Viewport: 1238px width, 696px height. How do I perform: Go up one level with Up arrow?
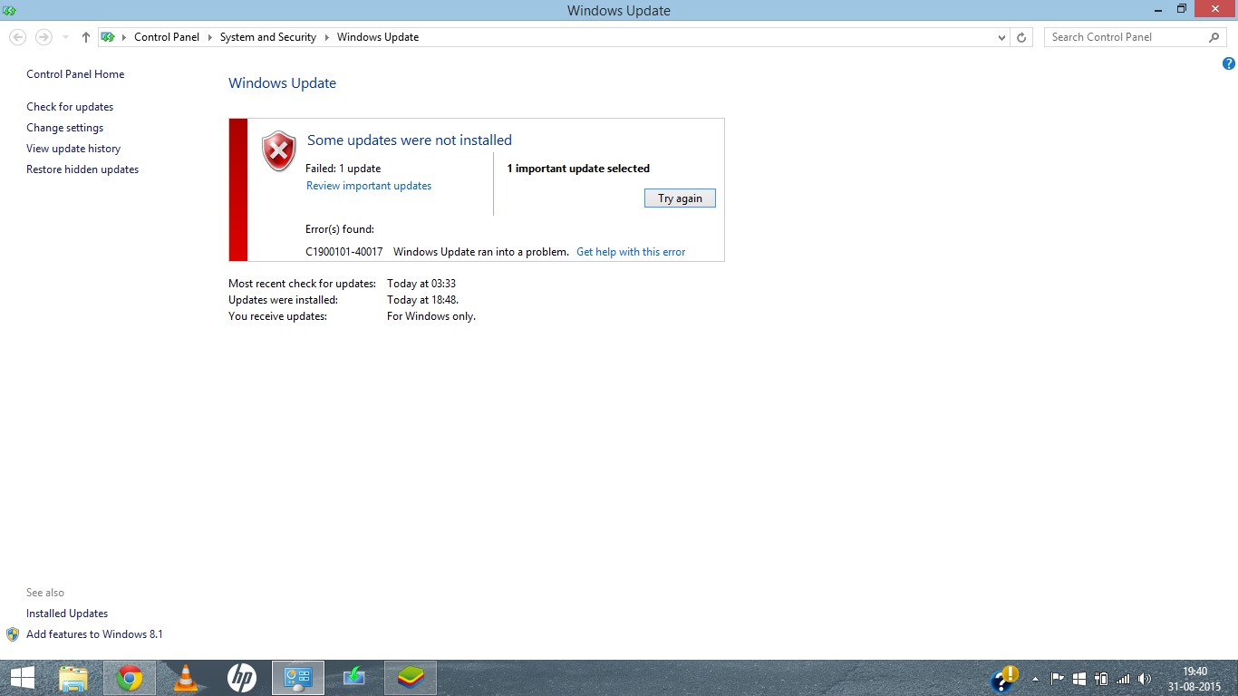86,37
